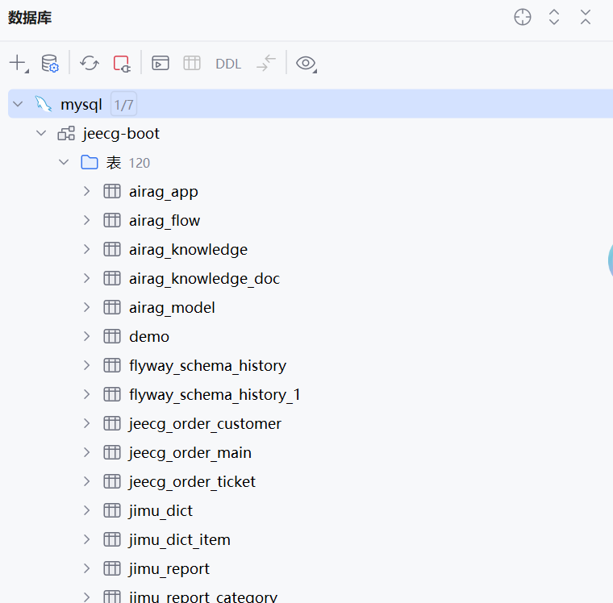This screenshot has width=613, height=603.
Task: Open the query console icon
Action: point(161,63)
